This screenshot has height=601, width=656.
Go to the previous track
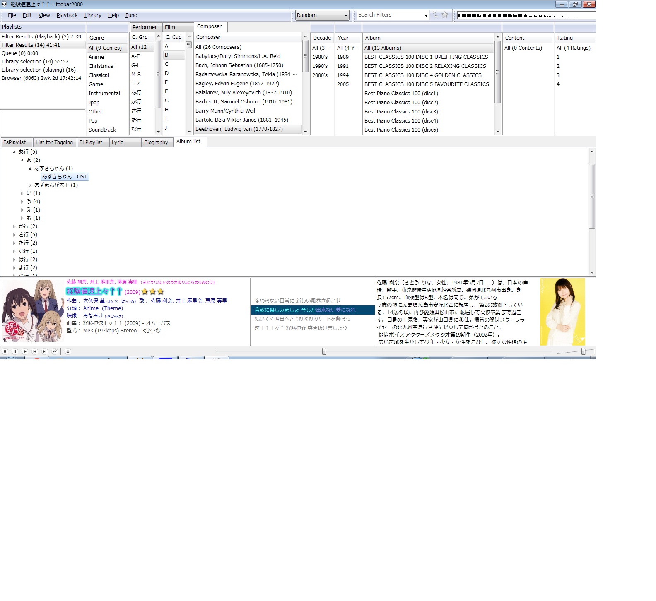[35, 351]
